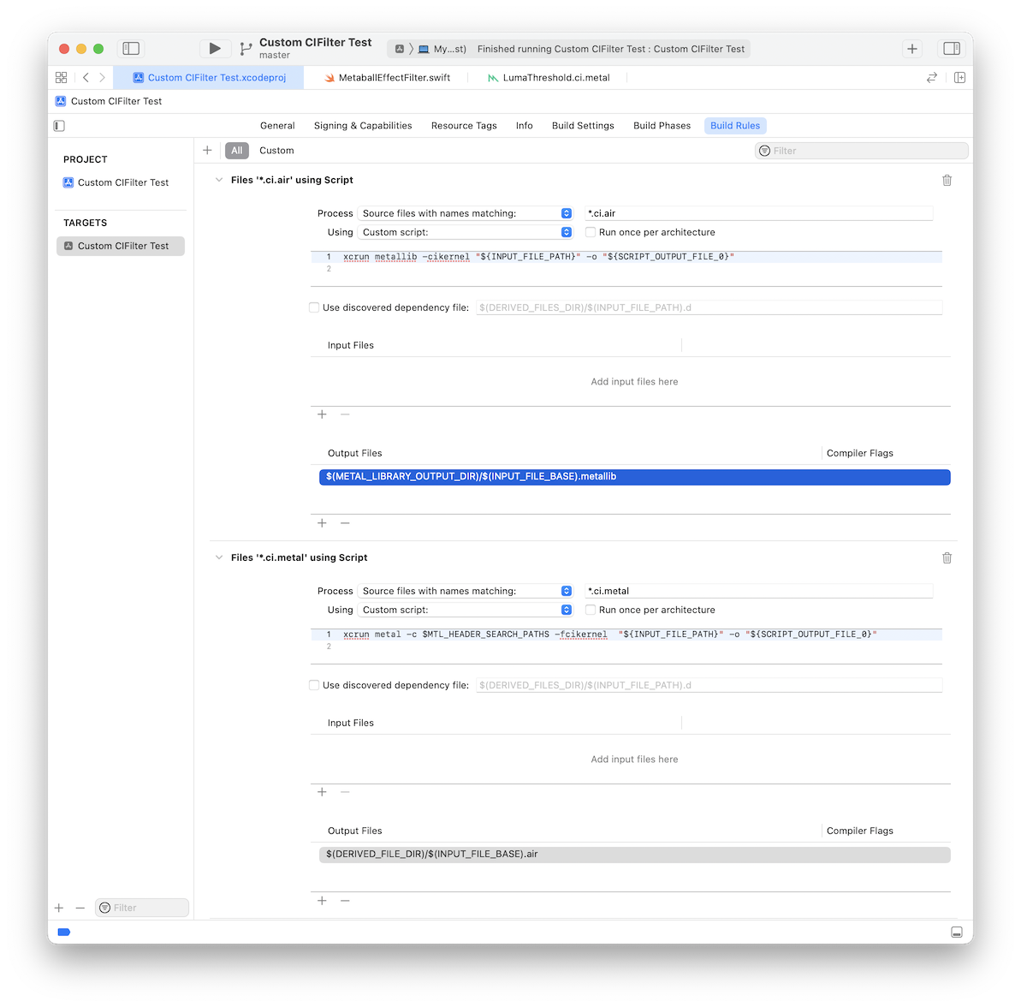Open Signing & Capabilities tab

(363, 126)
